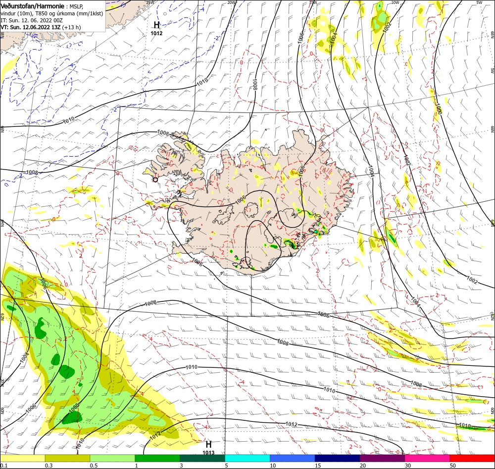
Task: Click the olive 0.3–0.5 legend color segment
Action: pyautogui.click(x=67, y=458)
